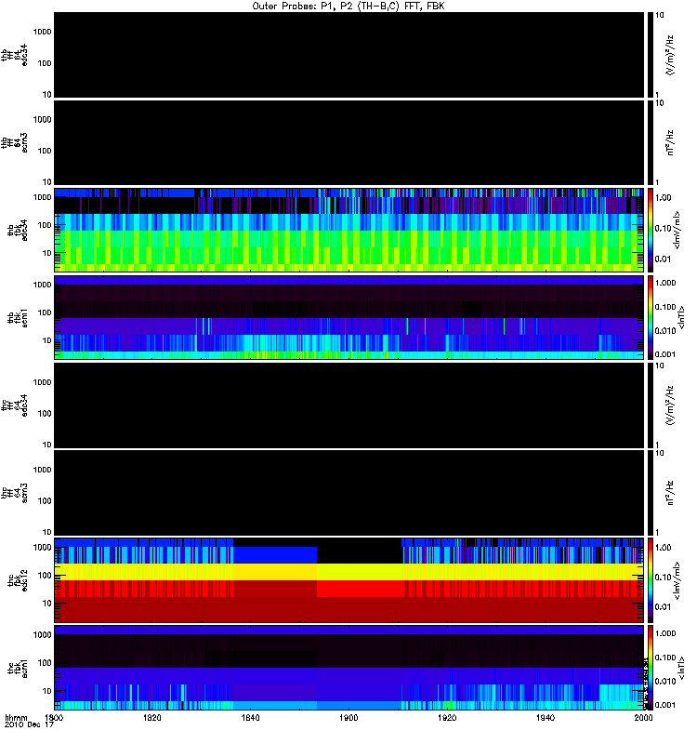Click the thb edc34 rainbow color bar
The width and height of the screenshot is (697, 744).
(651, 230)
